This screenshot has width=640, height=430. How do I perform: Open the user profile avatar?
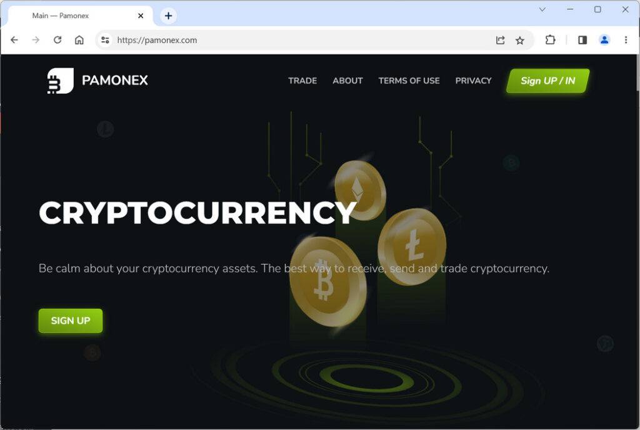pos(604,40)
